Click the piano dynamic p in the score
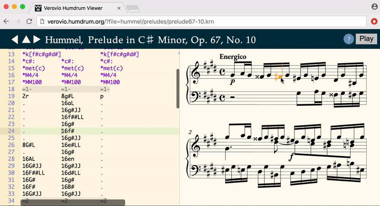 pyautogui.click(x=232, y=82)
